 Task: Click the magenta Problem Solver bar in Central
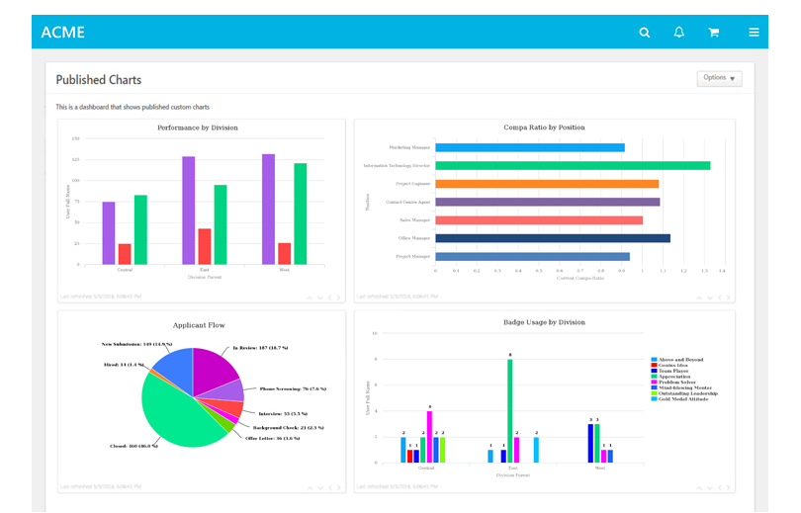429,437
